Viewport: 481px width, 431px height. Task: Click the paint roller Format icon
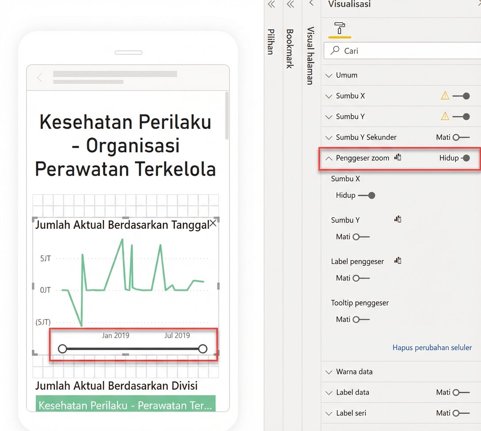(340, 28)
